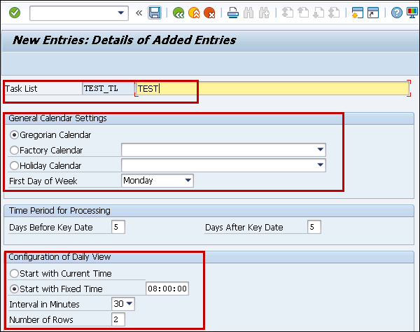
Task: Expand the Holiday Calendar dropdown list
Action: [x=320, y=165]
